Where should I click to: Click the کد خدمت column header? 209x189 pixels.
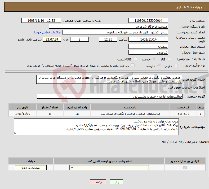[x=183, y=107]
